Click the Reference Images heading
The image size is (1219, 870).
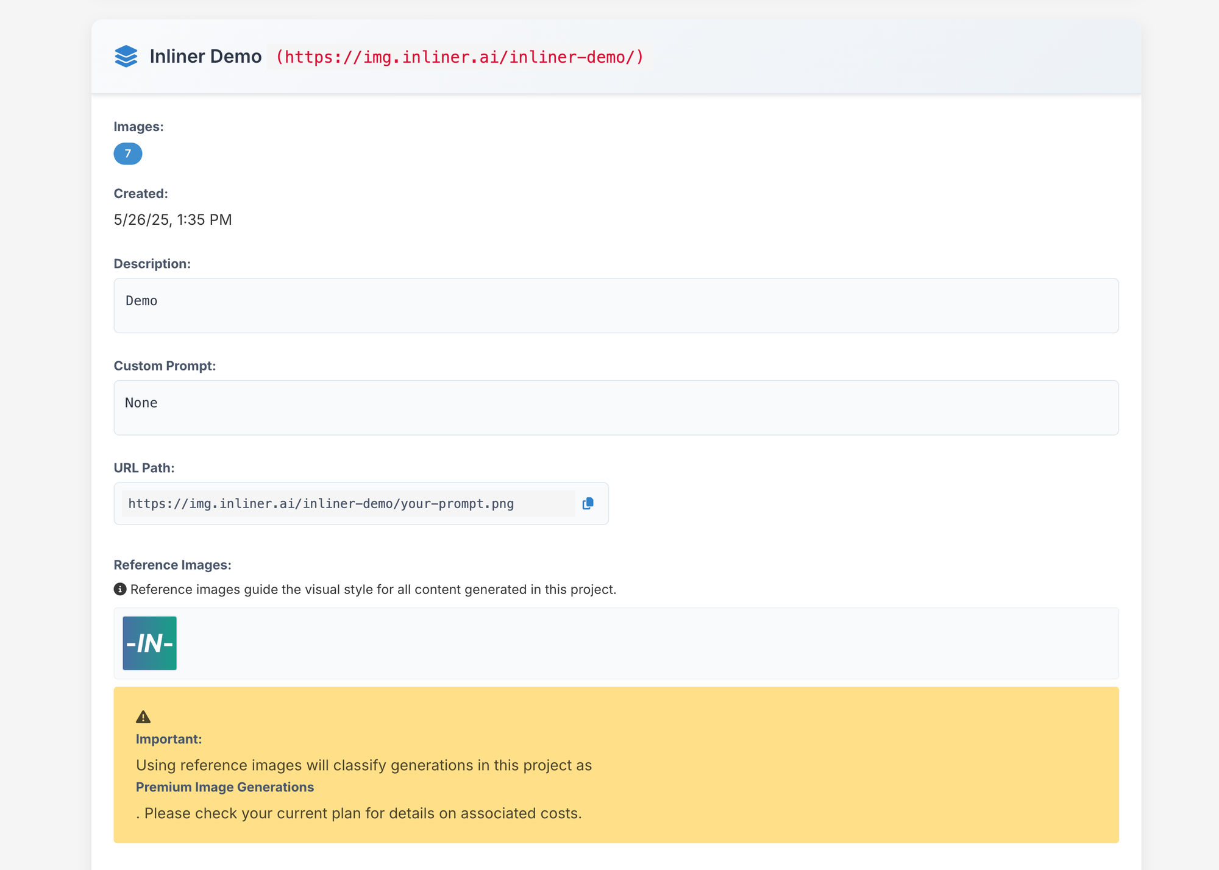coord(172,565)
